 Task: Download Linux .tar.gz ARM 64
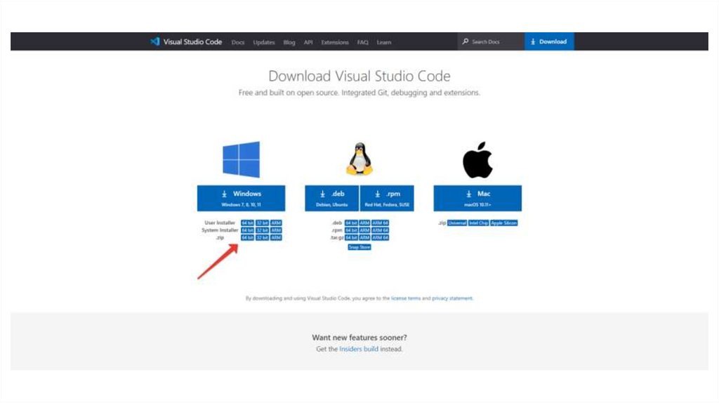(x=380, y=237)
